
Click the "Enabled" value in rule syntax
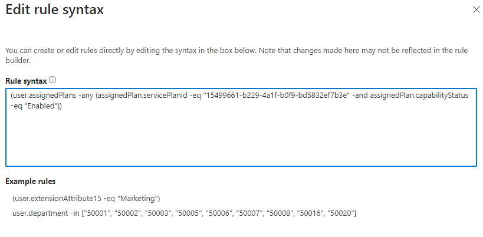click(x=41, y=106)
